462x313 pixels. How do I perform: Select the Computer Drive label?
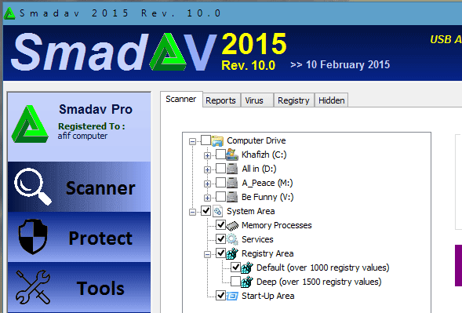click(x=256, y=140)
